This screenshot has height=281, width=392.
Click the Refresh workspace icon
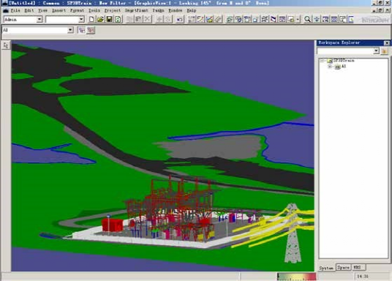click(118, 19)
